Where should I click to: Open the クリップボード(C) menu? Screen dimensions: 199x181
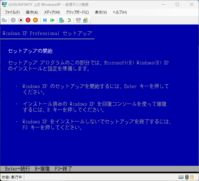pos(77,12)
